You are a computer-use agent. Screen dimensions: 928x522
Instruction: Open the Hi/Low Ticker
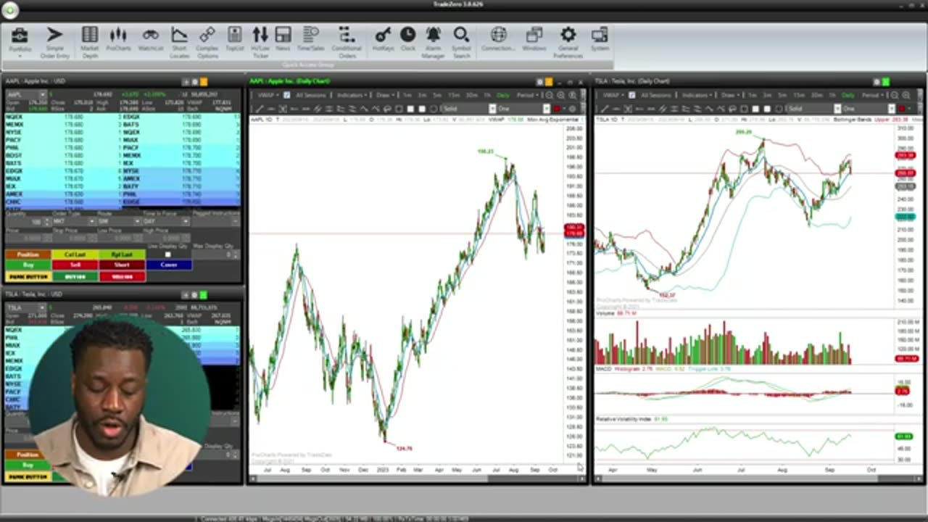coord(260,41)
